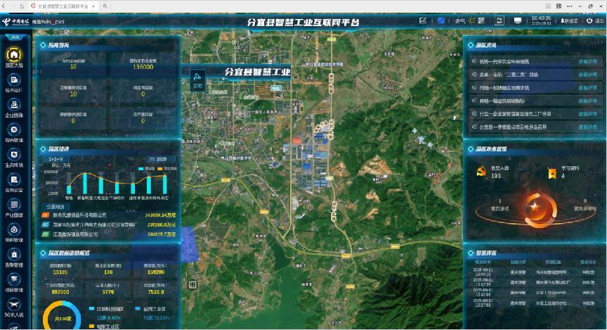Click 查看详情 link on first news row
This screenshot has height=330, width=607.
586,61
